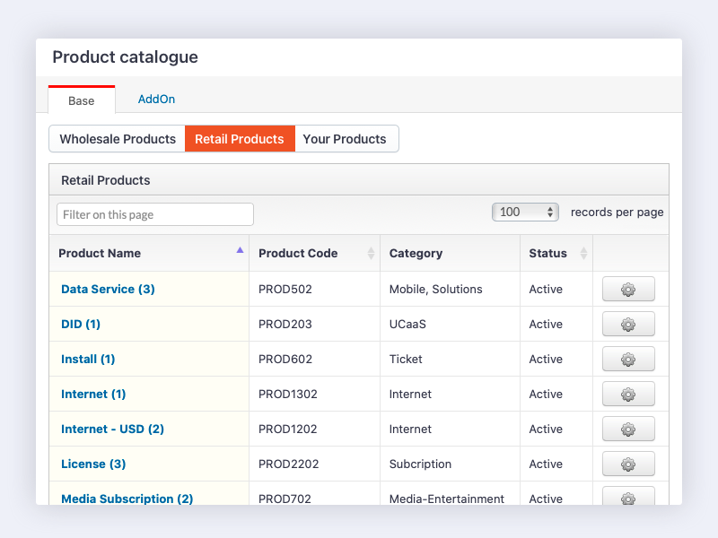Select the Retail Products tab
Image resolution: width=718 pixels, height=538 pixels.
click(x=240, y=139)
